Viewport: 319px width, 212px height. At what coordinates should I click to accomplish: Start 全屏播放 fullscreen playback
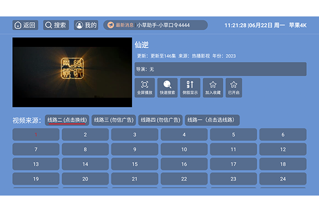click(x=145, y=87)
